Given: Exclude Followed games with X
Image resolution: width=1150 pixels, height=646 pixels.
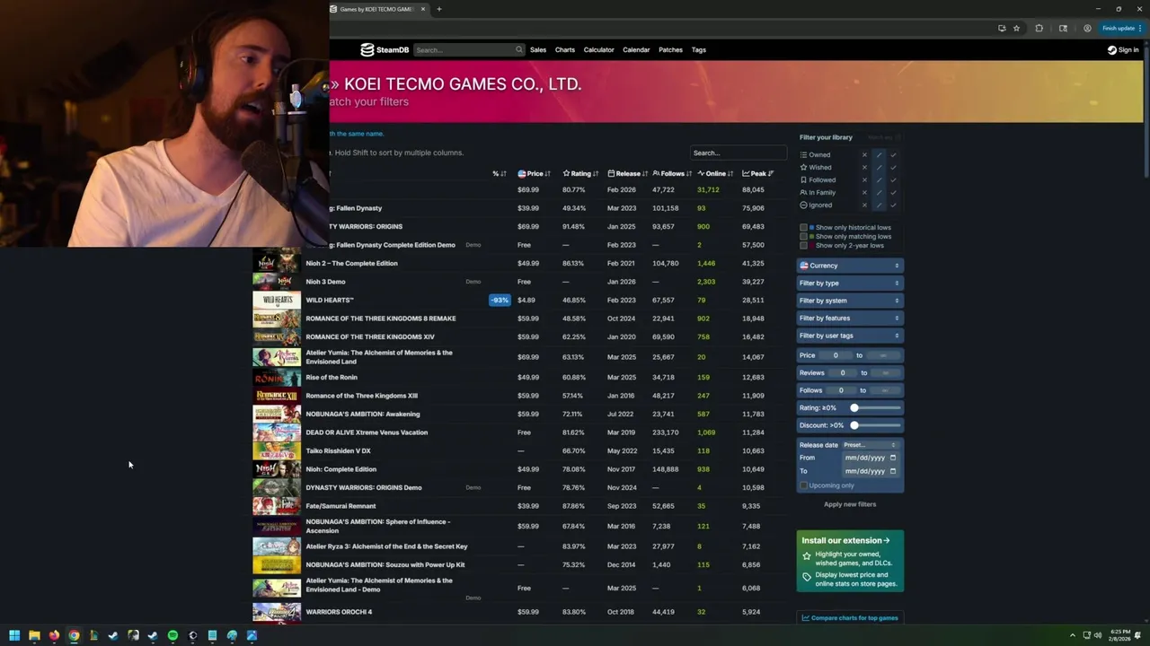Looking at the screenshot, I should click(x=864, y=179).
